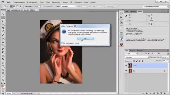Viewport: 170px width, 95px height.
Task: Select the Blur tool
Action: pyautogui.click(x=3, y=56)
